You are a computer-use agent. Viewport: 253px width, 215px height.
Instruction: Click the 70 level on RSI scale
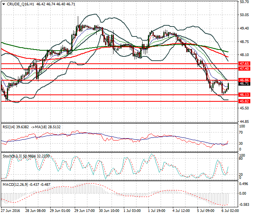(x=241, y=132)
